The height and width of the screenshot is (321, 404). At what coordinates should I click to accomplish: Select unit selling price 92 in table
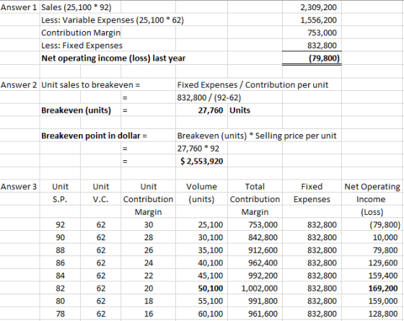point(60,225)
